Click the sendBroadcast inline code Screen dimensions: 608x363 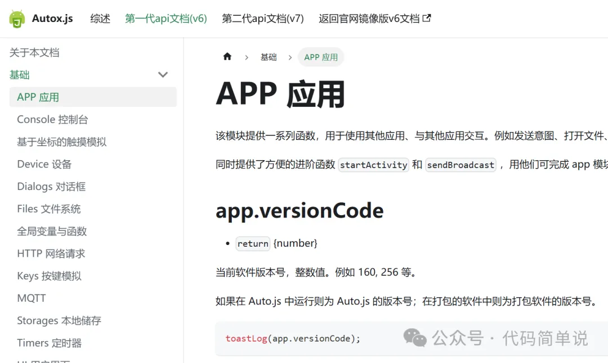tap(461, 165)
